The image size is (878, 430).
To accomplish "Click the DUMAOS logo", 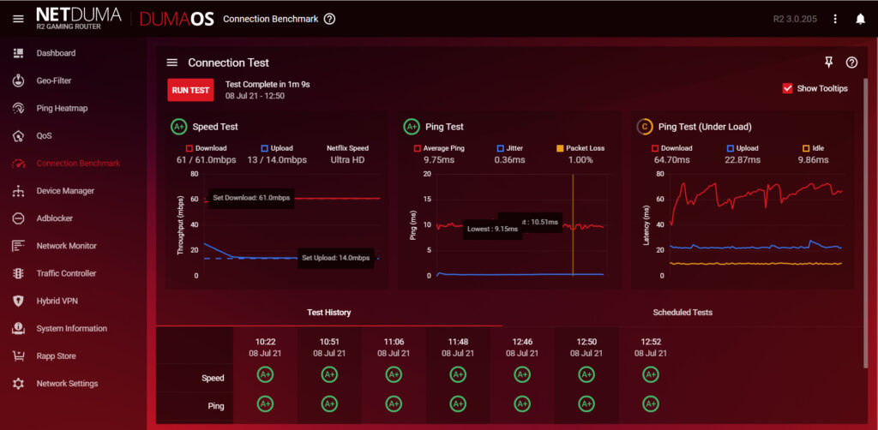I will [177, 19].
